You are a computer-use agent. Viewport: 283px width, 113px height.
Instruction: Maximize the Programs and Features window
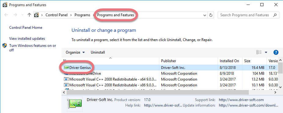pos(262,5)
